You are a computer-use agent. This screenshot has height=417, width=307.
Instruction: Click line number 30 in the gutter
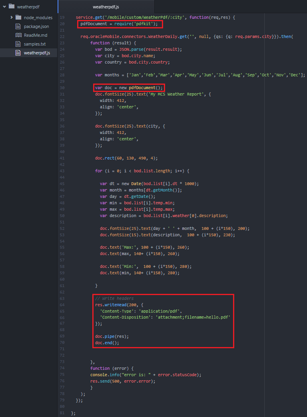pyautogui.click(x=62, y=88)
